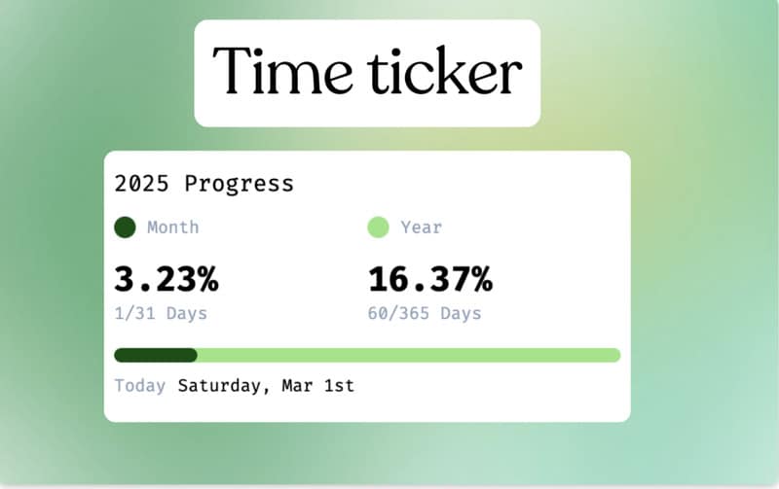
Task: Click the 16.37% year percentage
Action: [429, 279]
